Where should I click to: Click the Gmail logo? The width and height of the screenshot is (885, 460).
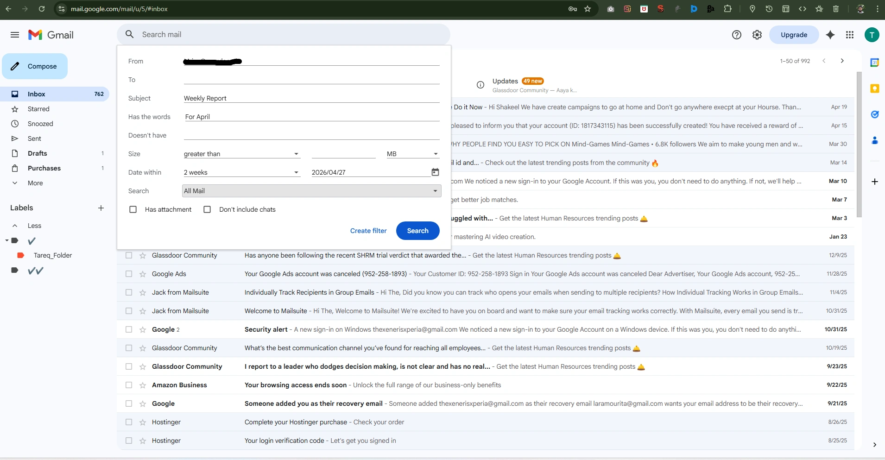click(51, 35)
